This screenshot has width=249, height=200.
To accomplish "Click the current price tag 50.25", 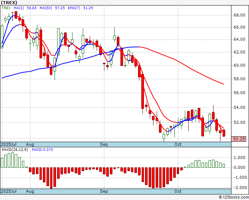I will 239,139.
